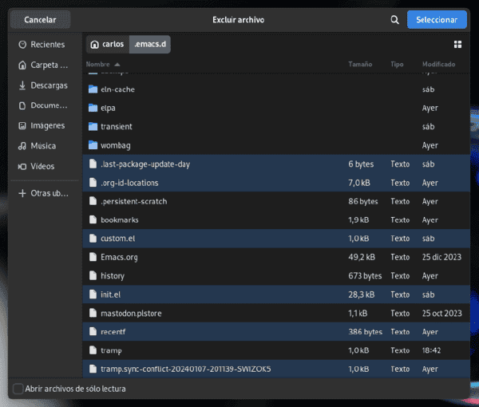Open Imágenes in the sidebar
The height and width of the screenshot is (407, 479).
pos(45,125)
